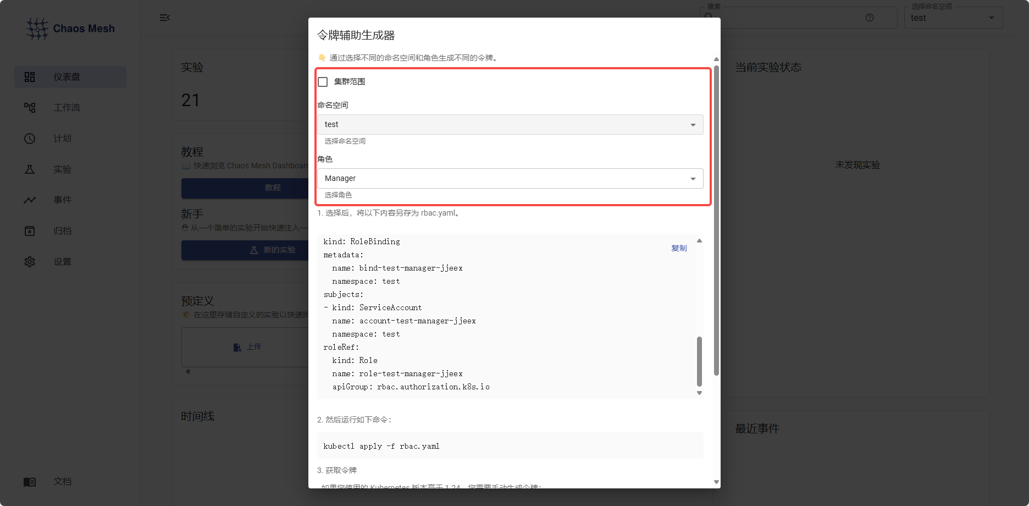The image size is (1029, 506).
Task: Click the kubectl apply -f rbac.yaml command
Action: coord(381,447)
